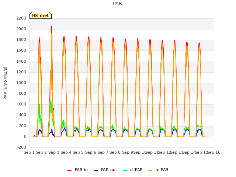Click the Sep 8 x-axis label
The height and width of the screenshot is (177, 236).
pos(115,152)
